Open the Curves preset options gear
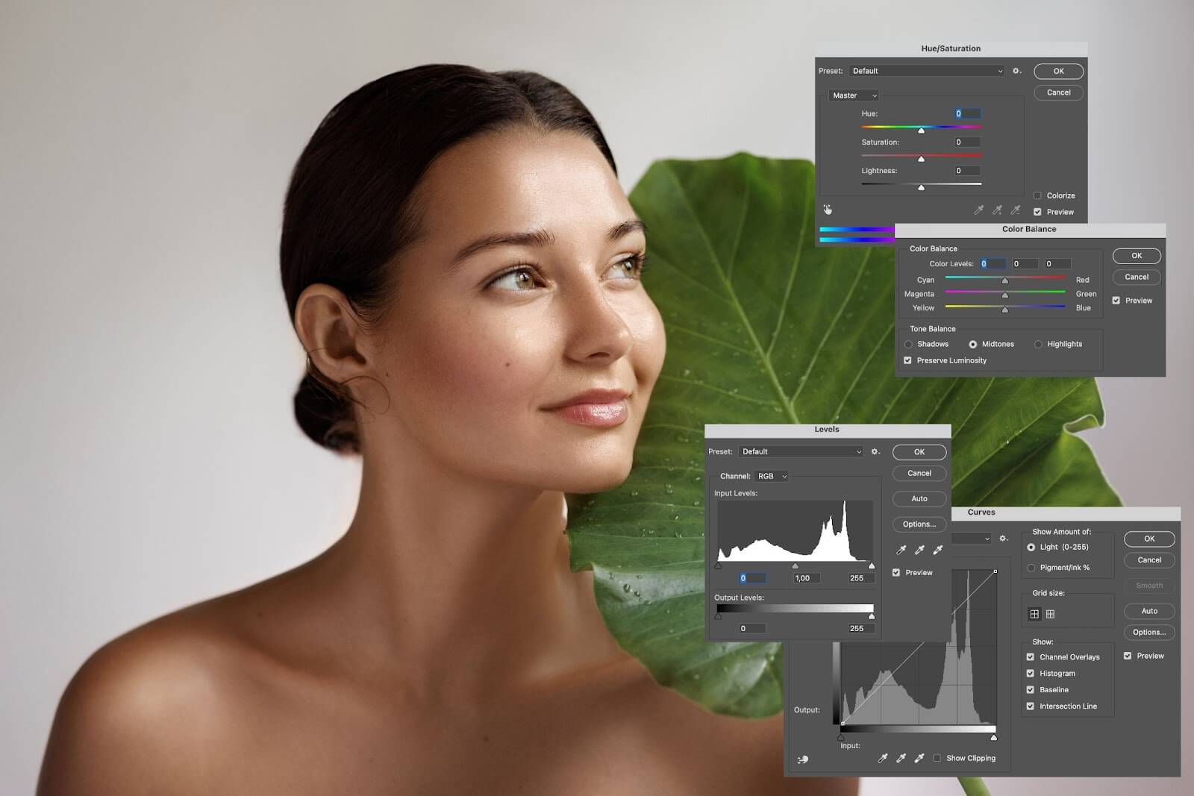The width and height of the screenshot is (1194, 796). [x=1004, y=538]
